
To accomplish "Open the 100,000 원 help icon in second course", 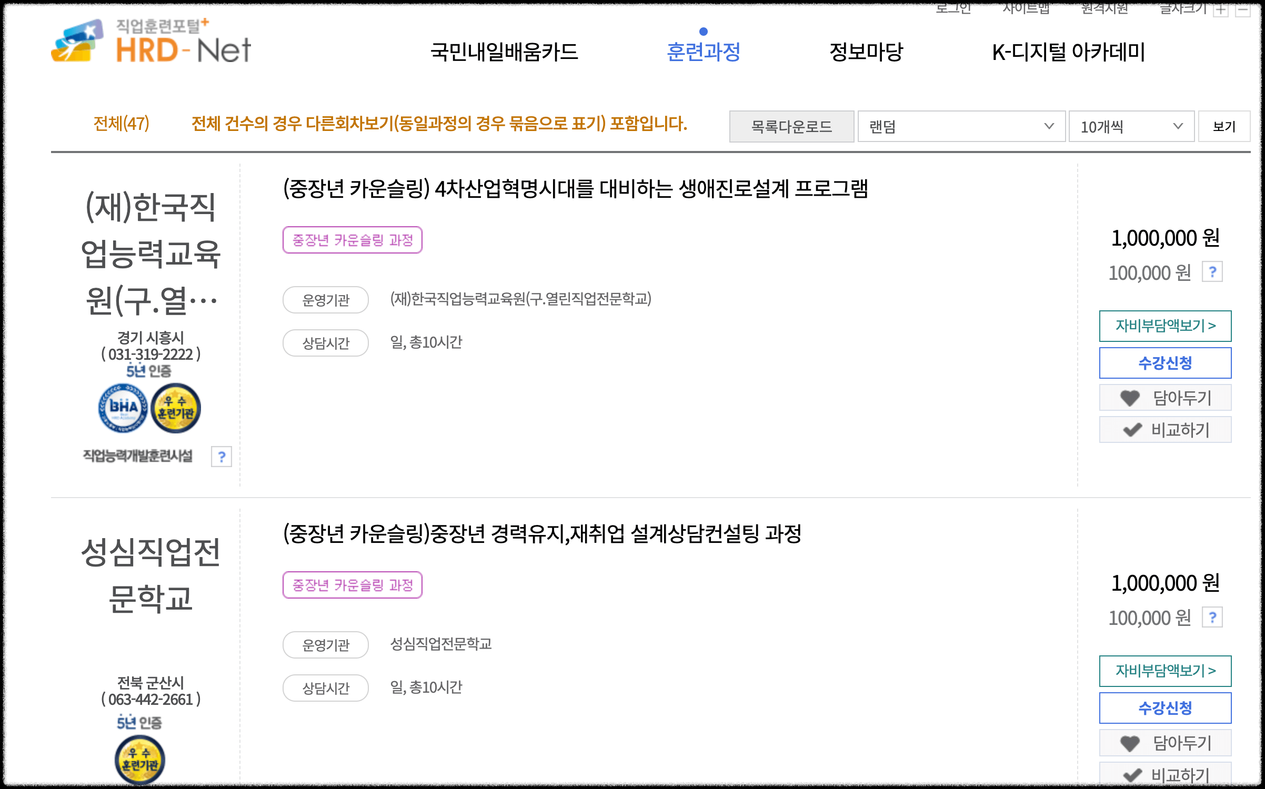I will 1212,617.
